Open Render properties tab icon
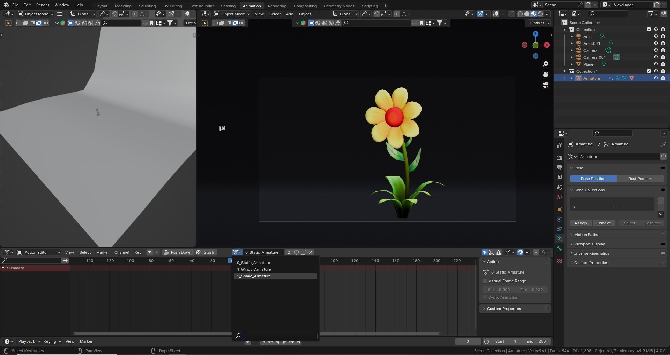Viewport: 670px width, 355px height. tap(559, 158)
